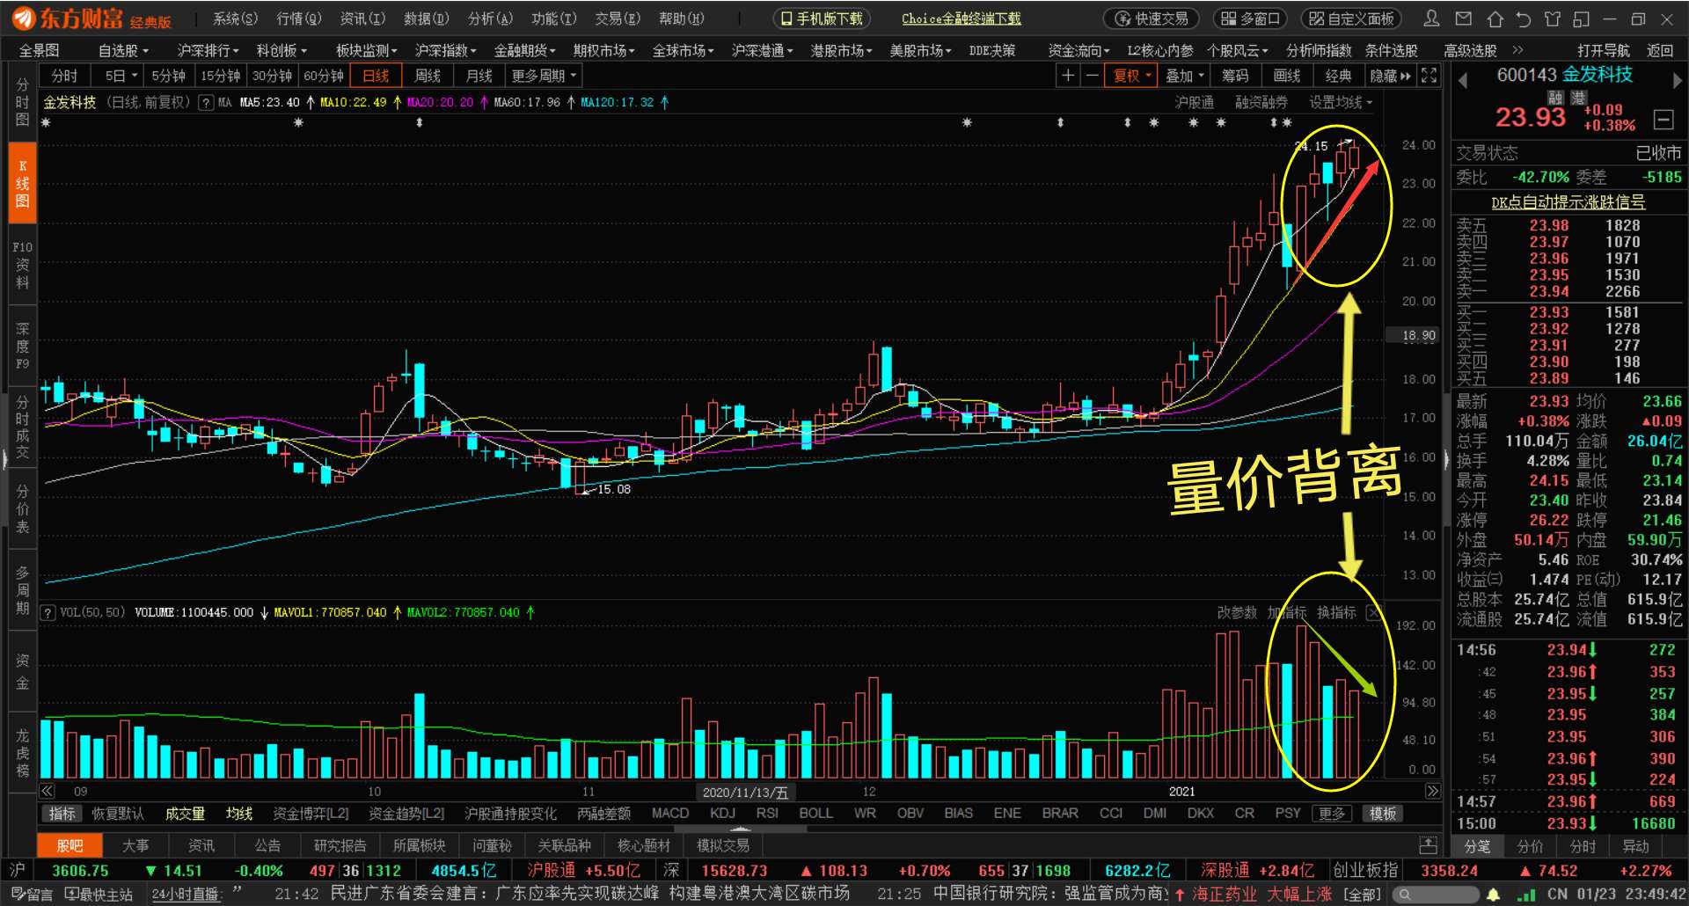Go to previous stock with left arrow
Screen dimensions: 1689x906
tap(1463, 81)
